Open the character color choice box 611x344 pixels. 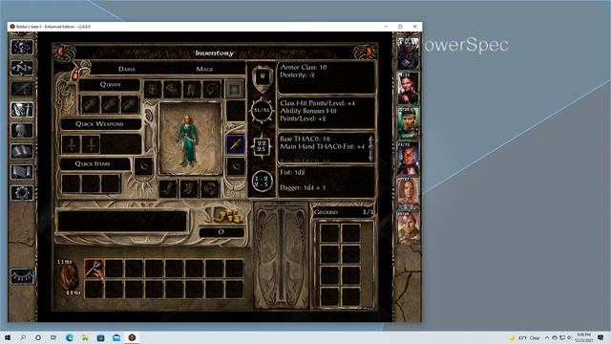tap(235, 90)
